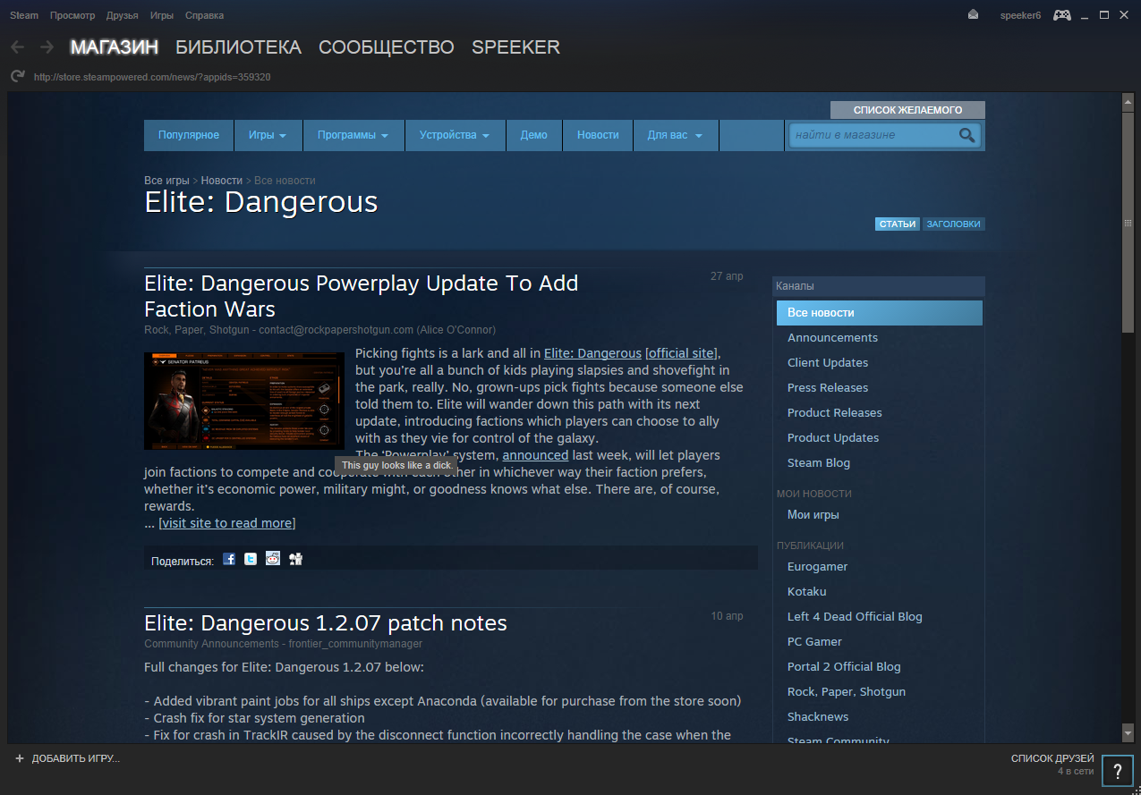Screen dimensions: 1141x795
Task: Expand the Устройства dropdown
Action: pos(455,135)
